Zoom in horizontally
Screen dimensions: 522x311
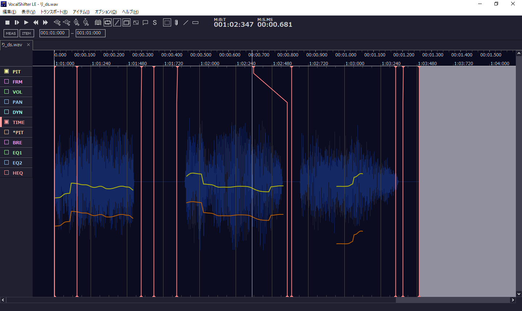57,22
